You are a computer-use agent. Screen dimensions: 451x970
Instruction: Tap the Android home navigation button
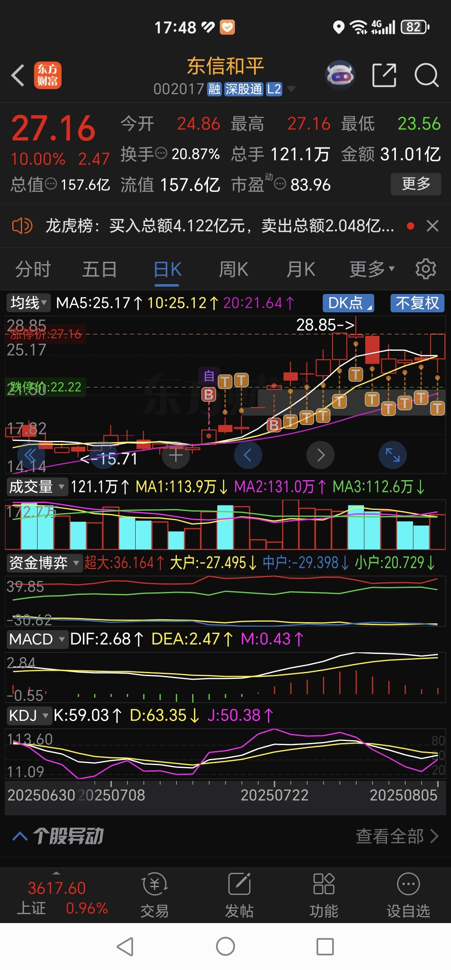225,946
